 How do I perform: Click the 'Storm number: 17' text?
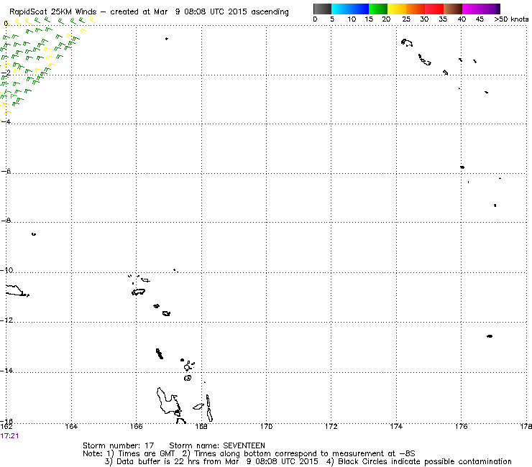click(x=119, y=445)
